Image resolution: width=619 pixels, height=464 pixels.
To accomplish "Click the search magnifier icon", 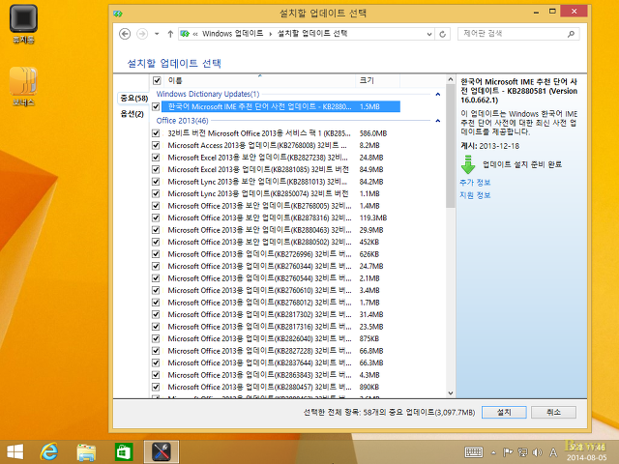I will click(571, 34).
